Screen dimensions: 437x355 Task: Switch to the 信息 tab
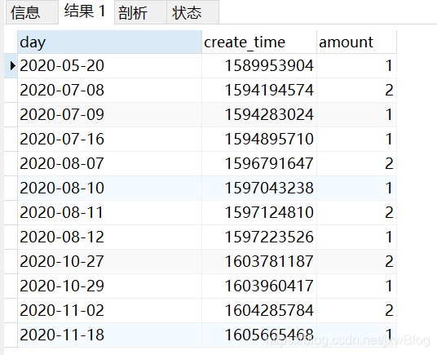click(32, 12)
